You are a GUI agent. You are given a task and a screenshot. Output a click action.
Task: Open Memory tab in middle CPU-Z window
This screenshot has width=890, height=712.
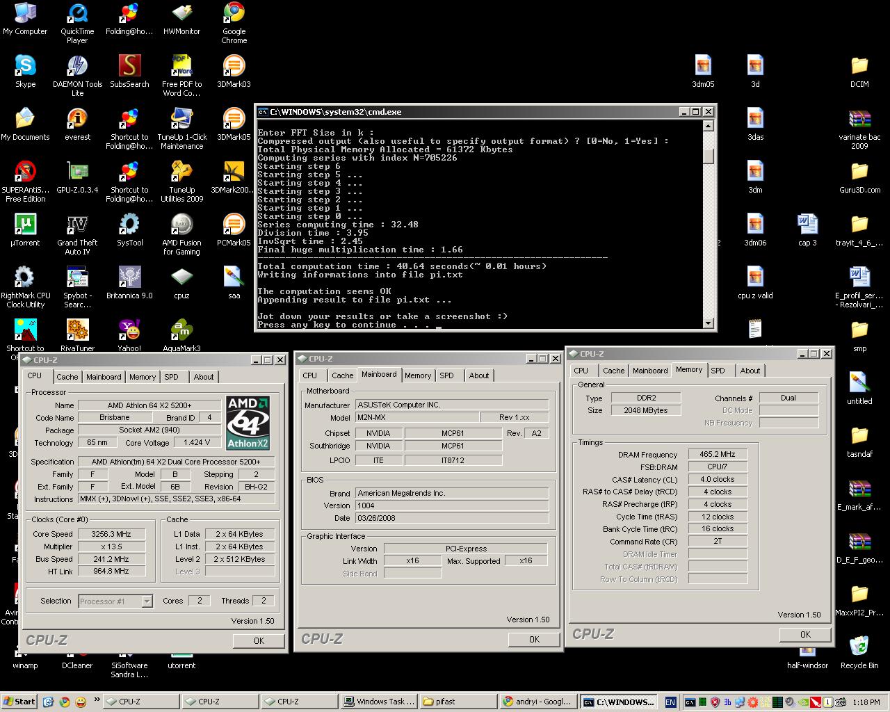(x=418, y=375)
